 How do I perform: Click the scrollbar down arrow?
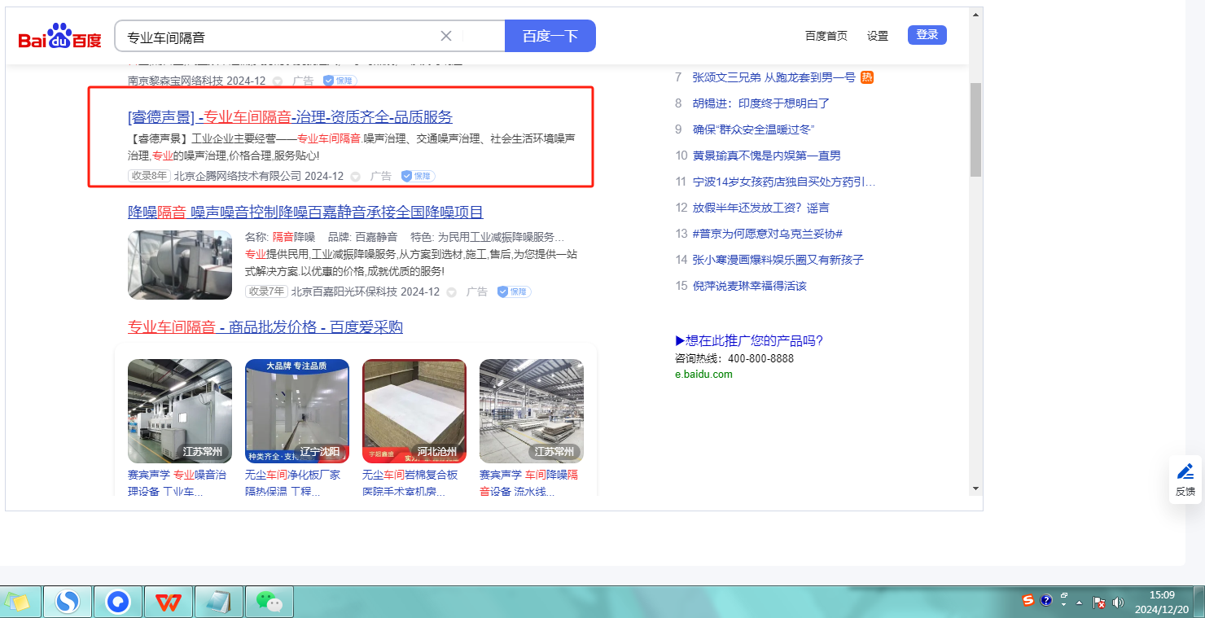pyautogui.click(x=975, y=488)
